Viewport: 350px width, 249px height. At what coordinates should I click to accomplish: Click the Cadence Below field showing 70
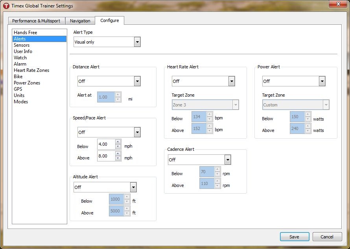207,172
